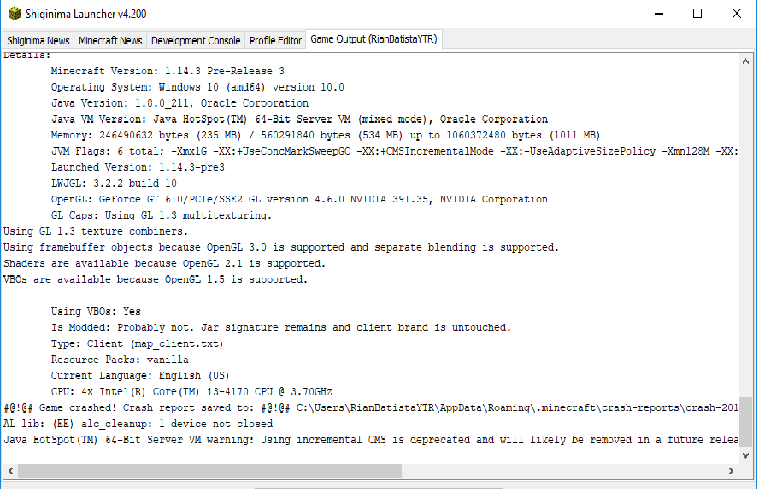Viewport: 759px width, 492px height.
Task: Close the Shiginima Launcher window
Action: 737,14
